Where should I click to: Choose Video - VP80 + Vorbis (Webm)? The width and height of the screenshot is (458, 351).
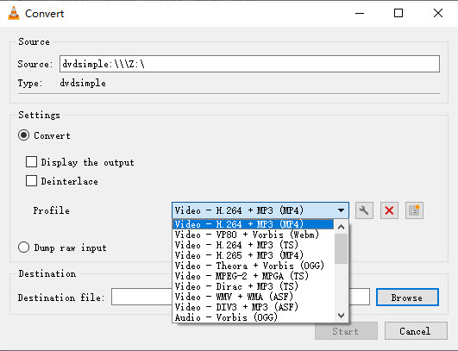(x=253, y=235)
